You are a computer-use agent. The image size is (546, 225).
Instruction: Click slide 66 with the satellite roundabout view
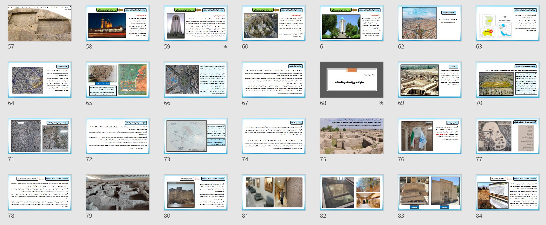[x=196, y=80]
